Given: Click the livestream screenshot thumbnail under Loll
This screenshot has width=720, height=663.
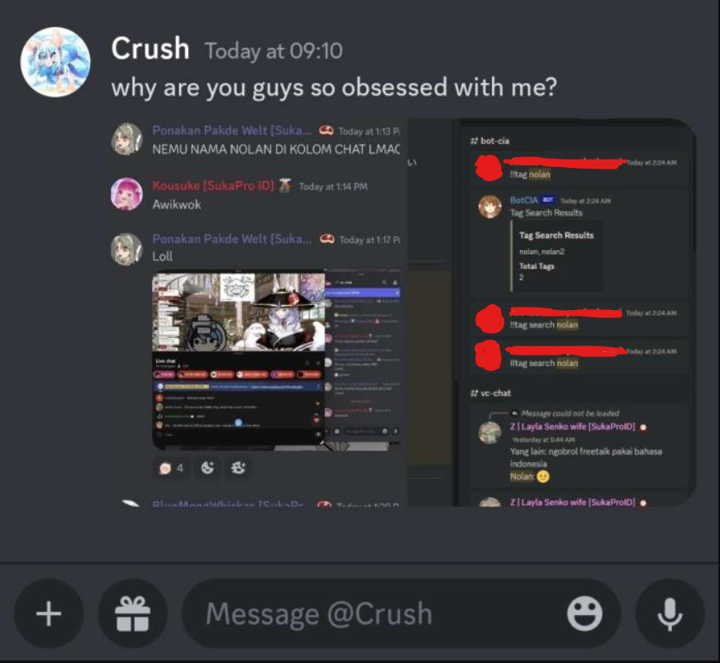Looking at the screenshot, I should (276, 361).
